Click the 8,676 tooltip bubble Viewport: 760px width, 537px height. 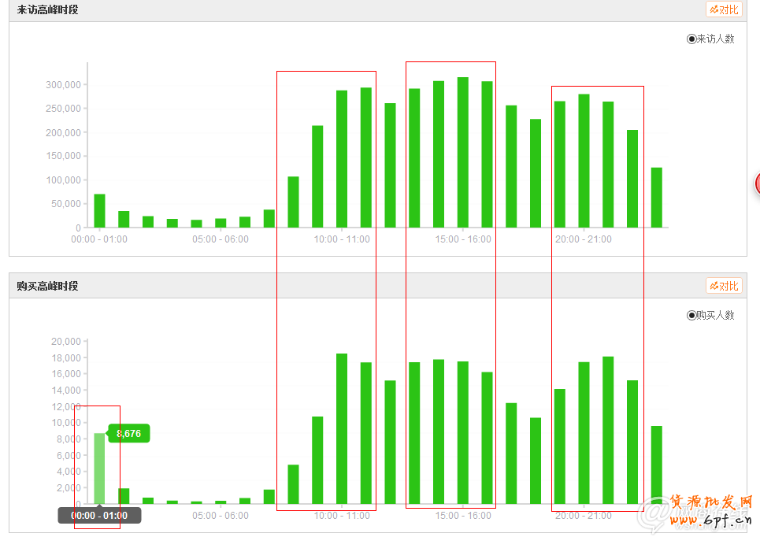point(128,433)
